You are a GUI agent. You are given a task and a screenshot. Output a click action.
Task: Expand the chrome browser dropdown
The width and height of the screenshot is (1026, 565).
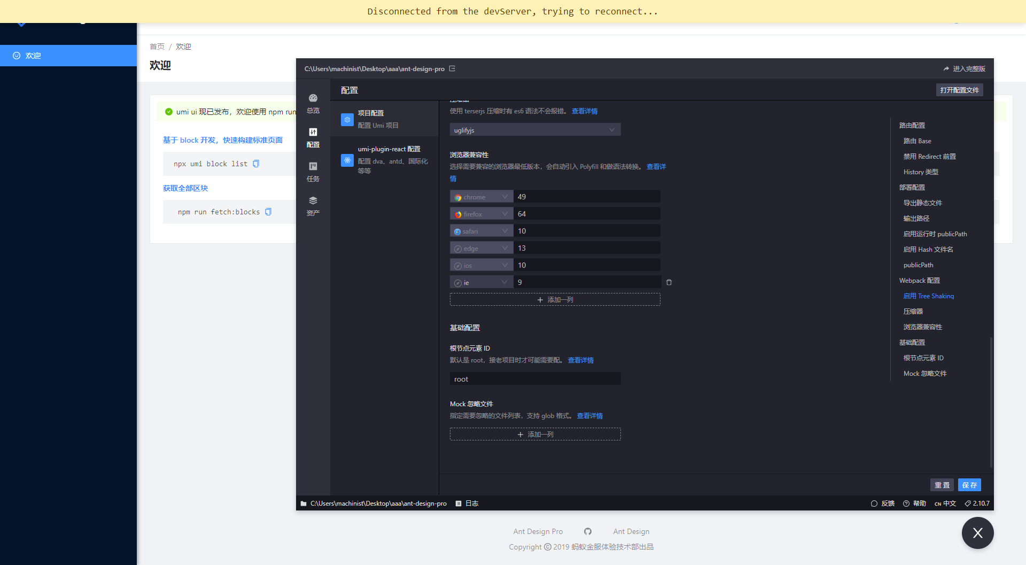[481, 197]
